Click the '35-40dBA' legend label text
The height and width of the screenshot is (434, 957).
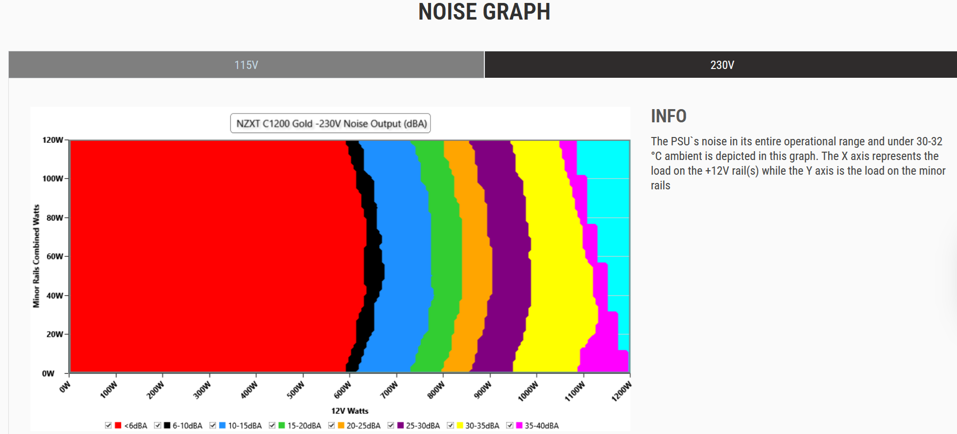pos(542,426)
